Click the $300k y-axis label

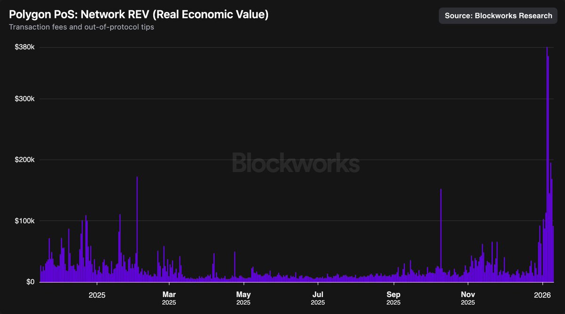tap(24, 99)
